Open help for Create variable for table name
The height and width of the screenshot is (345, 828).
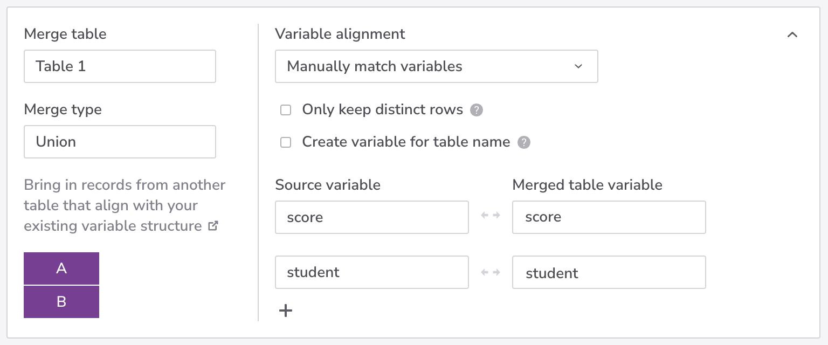point(523,142)
